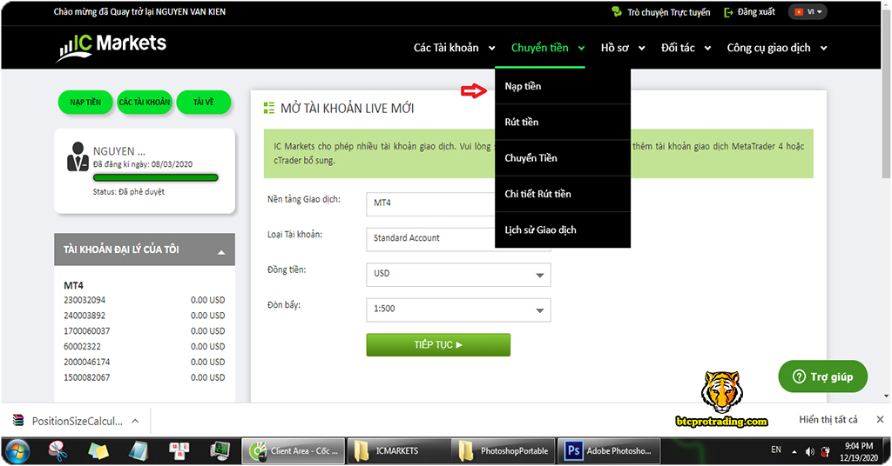This screenshot has height=466, width=892.
Task: Click the list icon beside Mở tài khoản live mới
Action: 269,108
